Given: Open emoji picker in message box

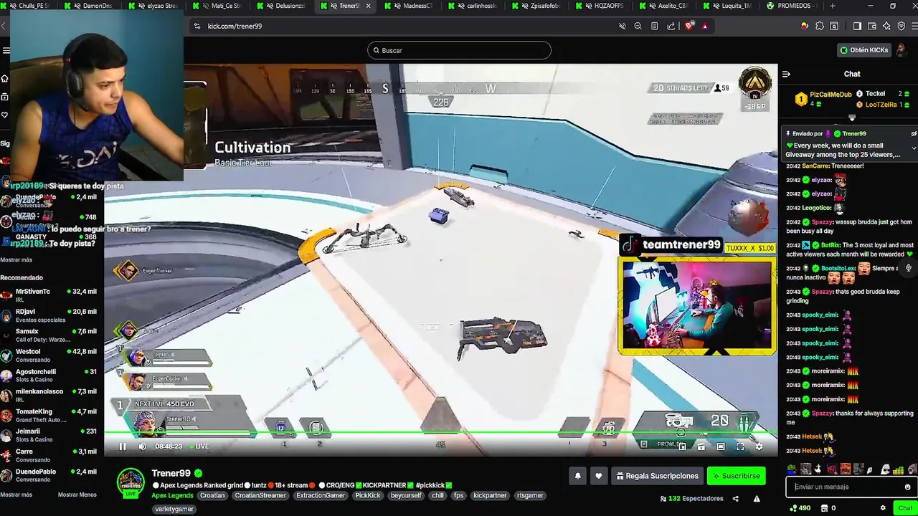Looking at the screenshot, I should coord(907,487).
